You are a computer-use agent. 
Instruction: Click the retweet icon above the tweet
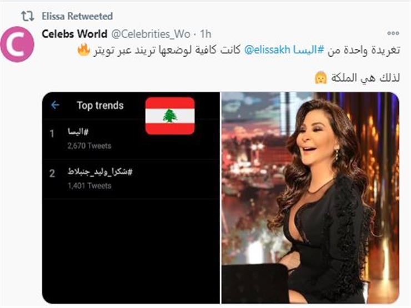[27, 16]
